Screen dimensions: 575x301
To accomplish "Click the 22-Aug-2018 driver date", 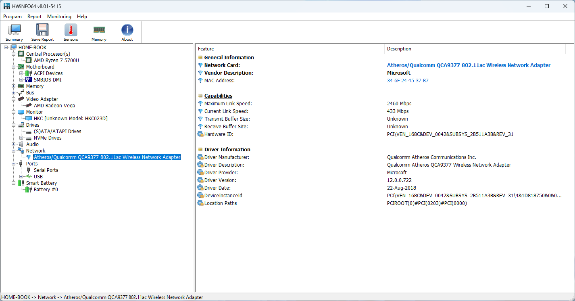I will coord(402,188).
